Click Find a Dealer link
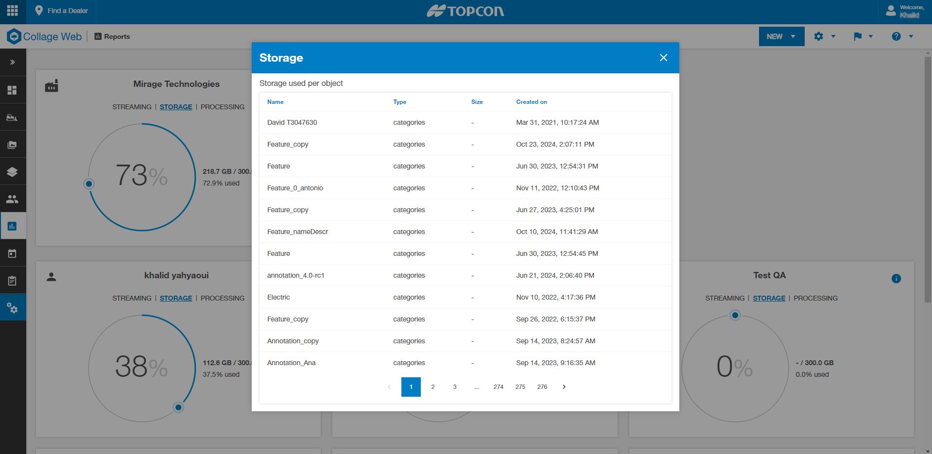The width and height of the screenshot is (932, 454). pos(62,11)
